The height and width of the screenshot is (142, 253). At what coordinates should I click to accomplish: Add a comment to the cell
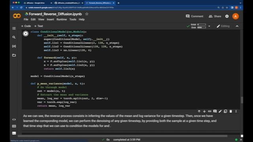pyautogui.click(x=215, y=111)
